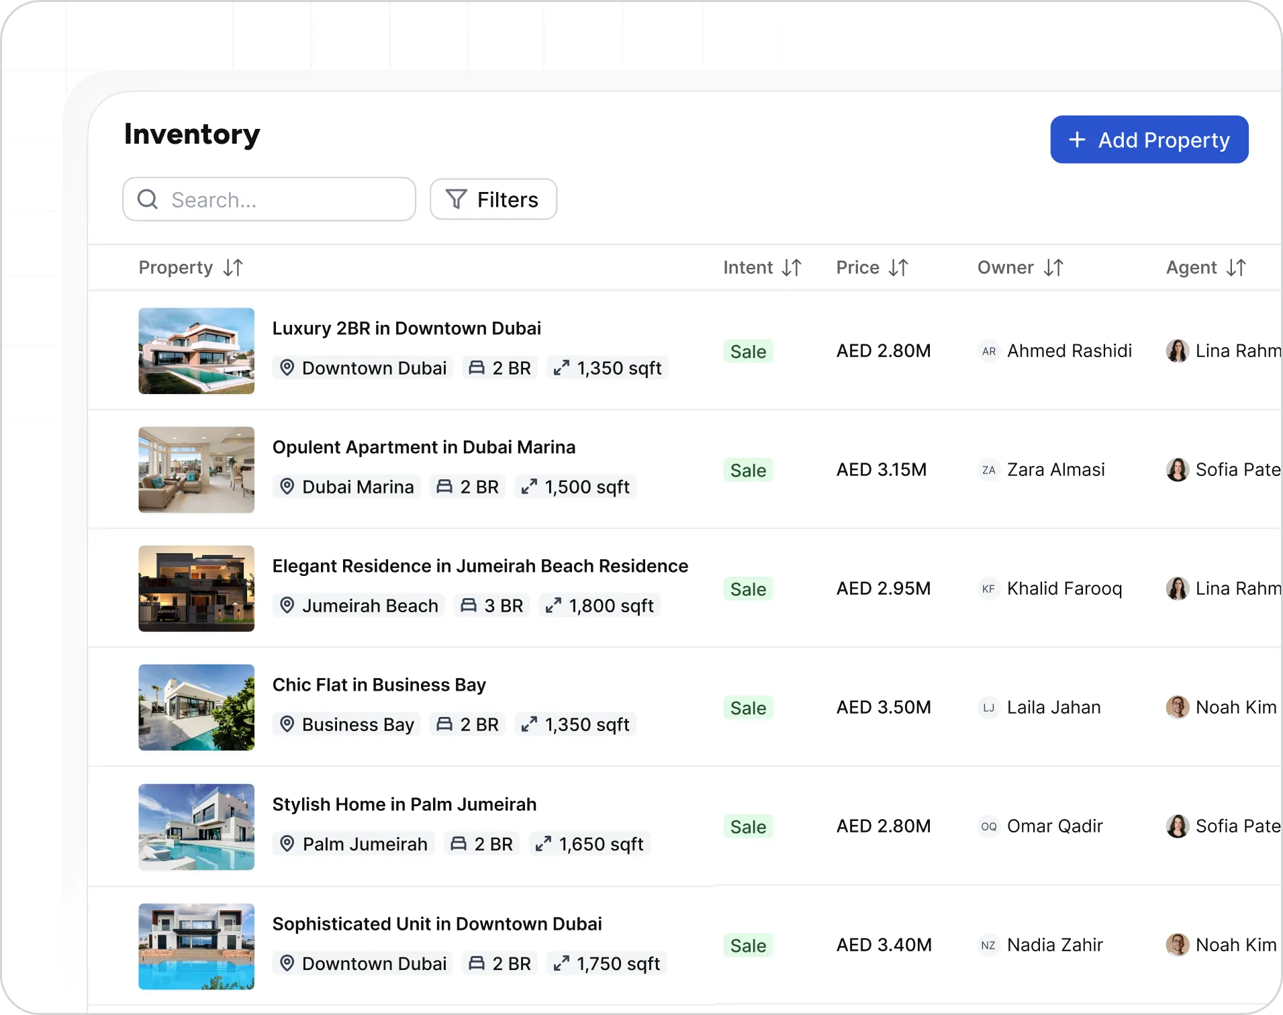This screenshot has height=1015, width=1283.
Task: Select owner name Nadia Zahir
Action: (1055, 945)
